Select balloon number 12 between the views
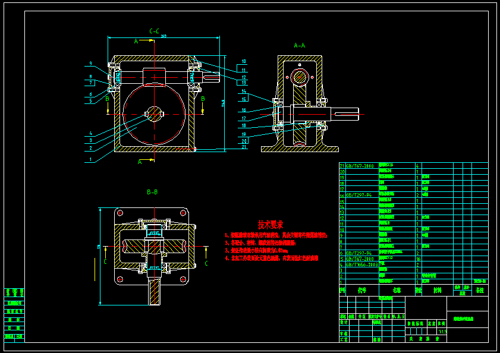 pos(244,77)
